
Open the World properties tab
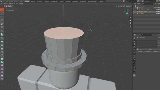[x=134, y=52]
